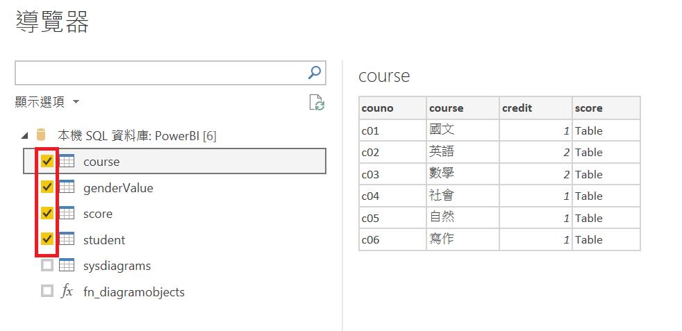The image size is (682, 331).
Task: Click the c02 cell
Action: point(393,152)
